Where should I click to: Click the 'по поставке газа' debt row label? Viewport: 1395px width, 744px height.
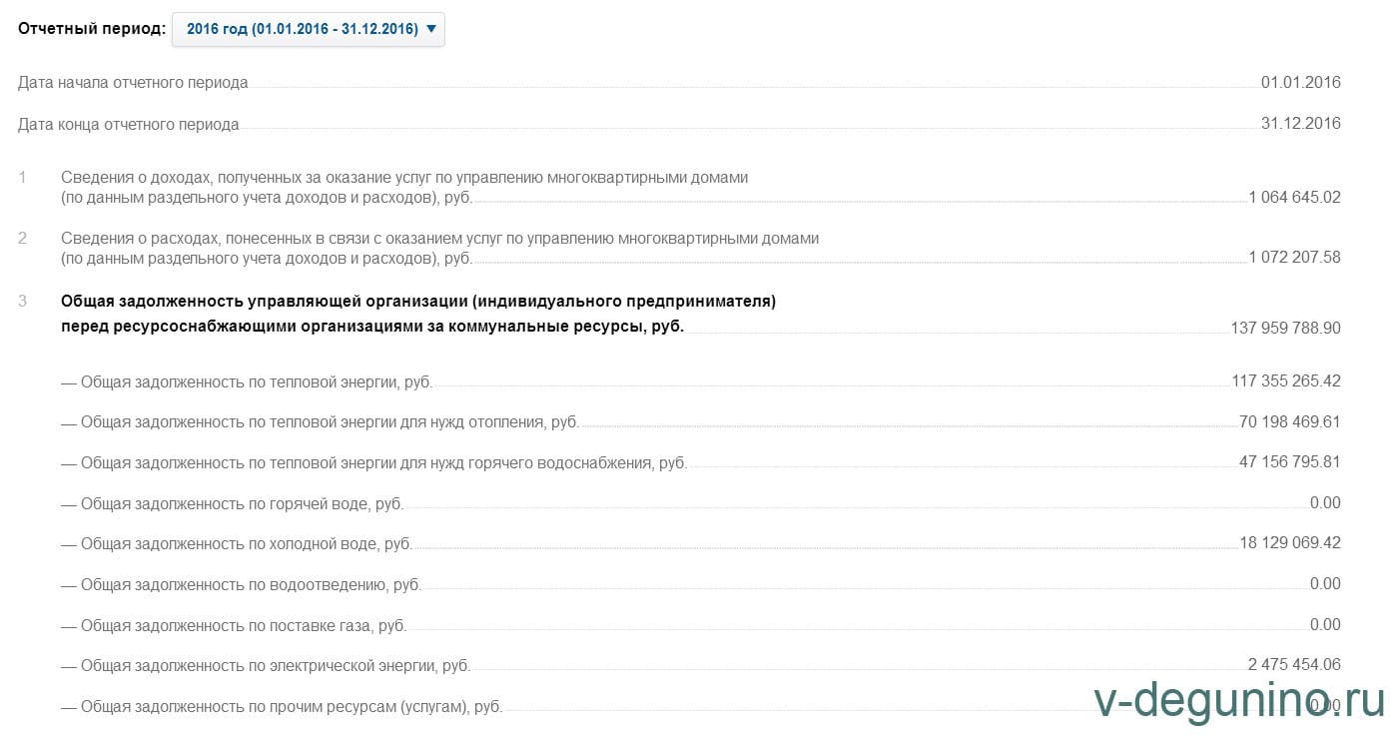coord(234,625)
